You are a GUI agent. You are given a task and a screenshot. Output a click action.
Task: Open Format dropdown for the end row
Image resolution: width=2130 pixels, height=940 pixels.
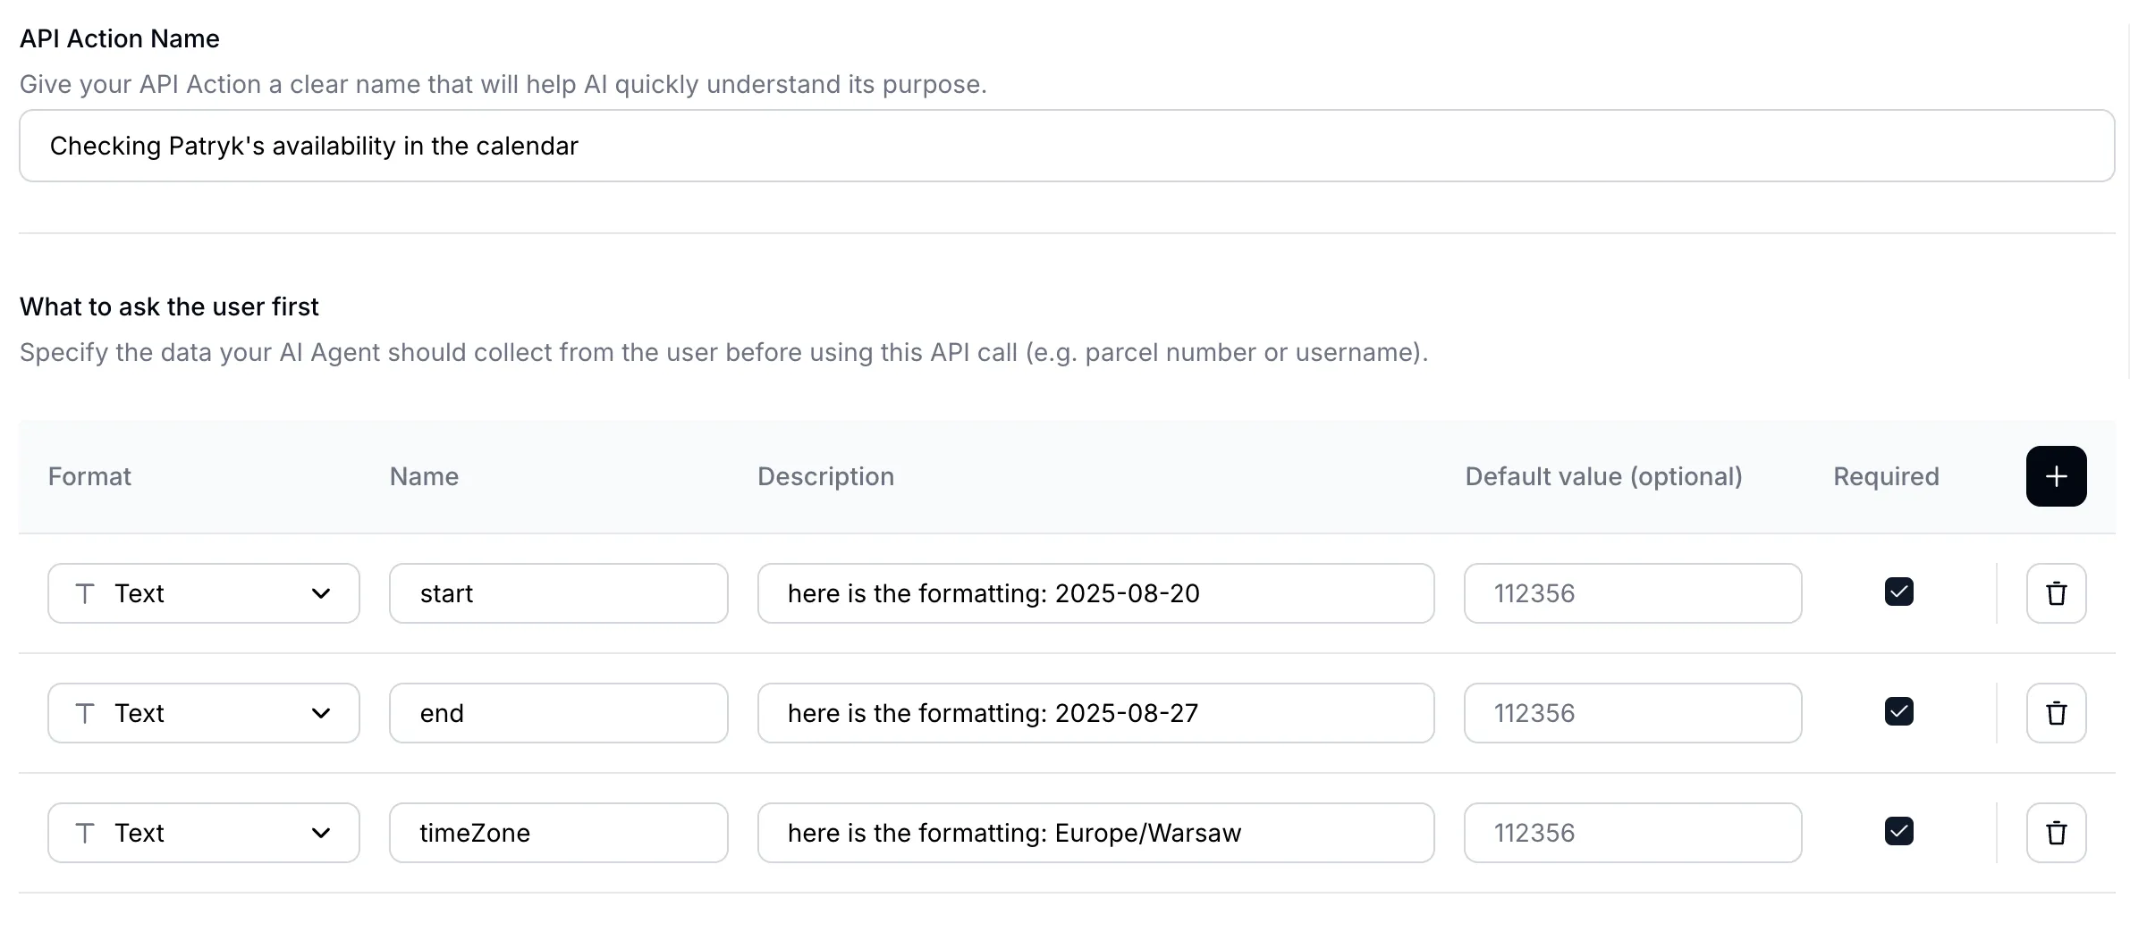[203, 713]
